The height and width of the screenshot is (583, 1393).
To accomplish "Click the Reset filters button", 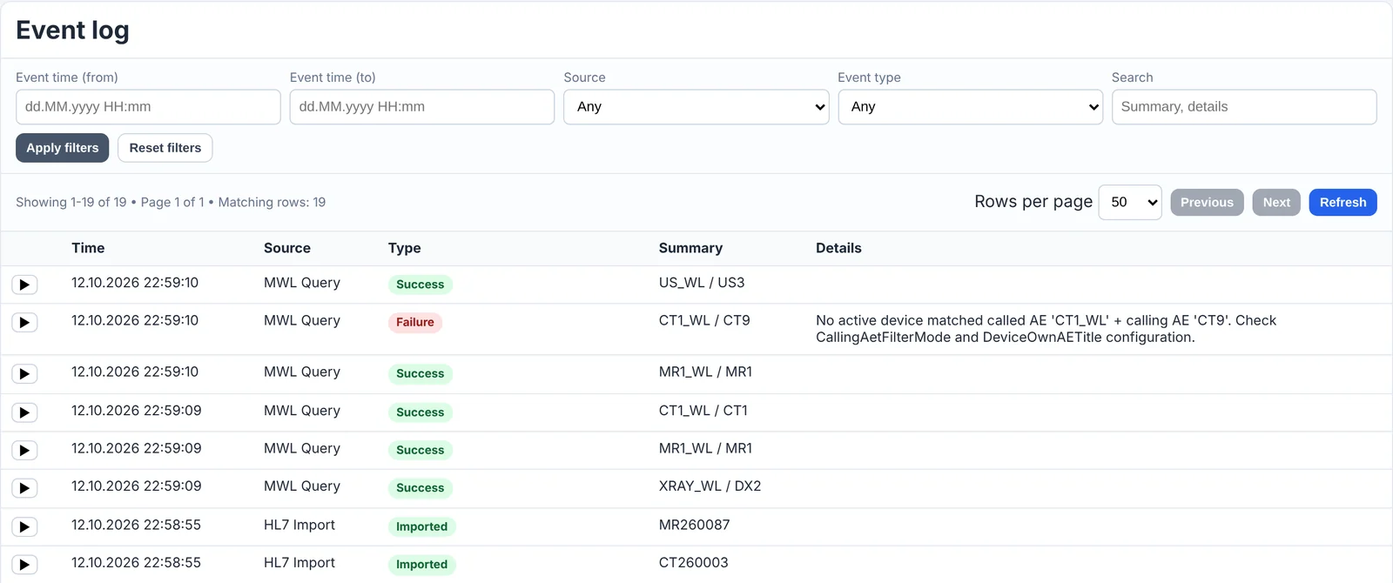I will pyautogui.click(x=165, y=148).
